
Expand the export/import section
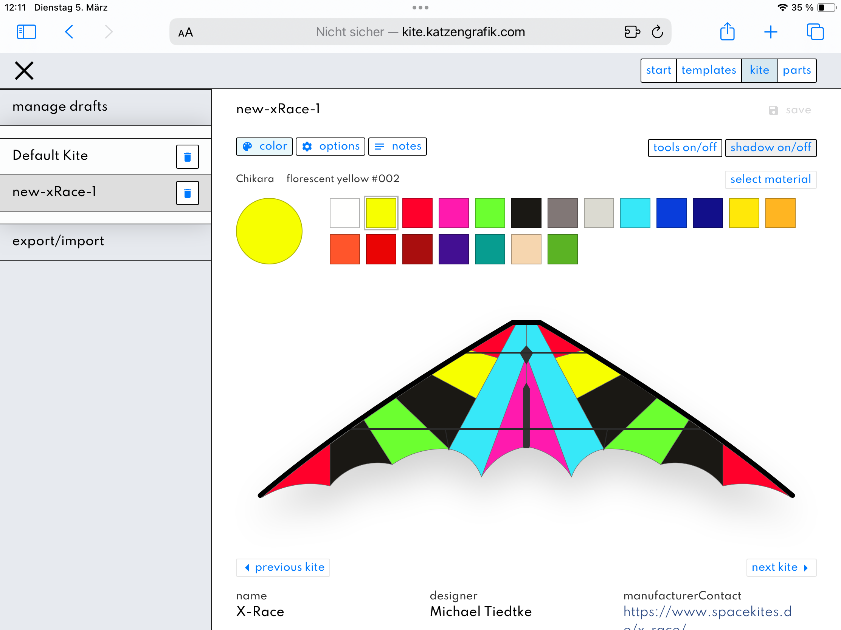coord(106,241)
